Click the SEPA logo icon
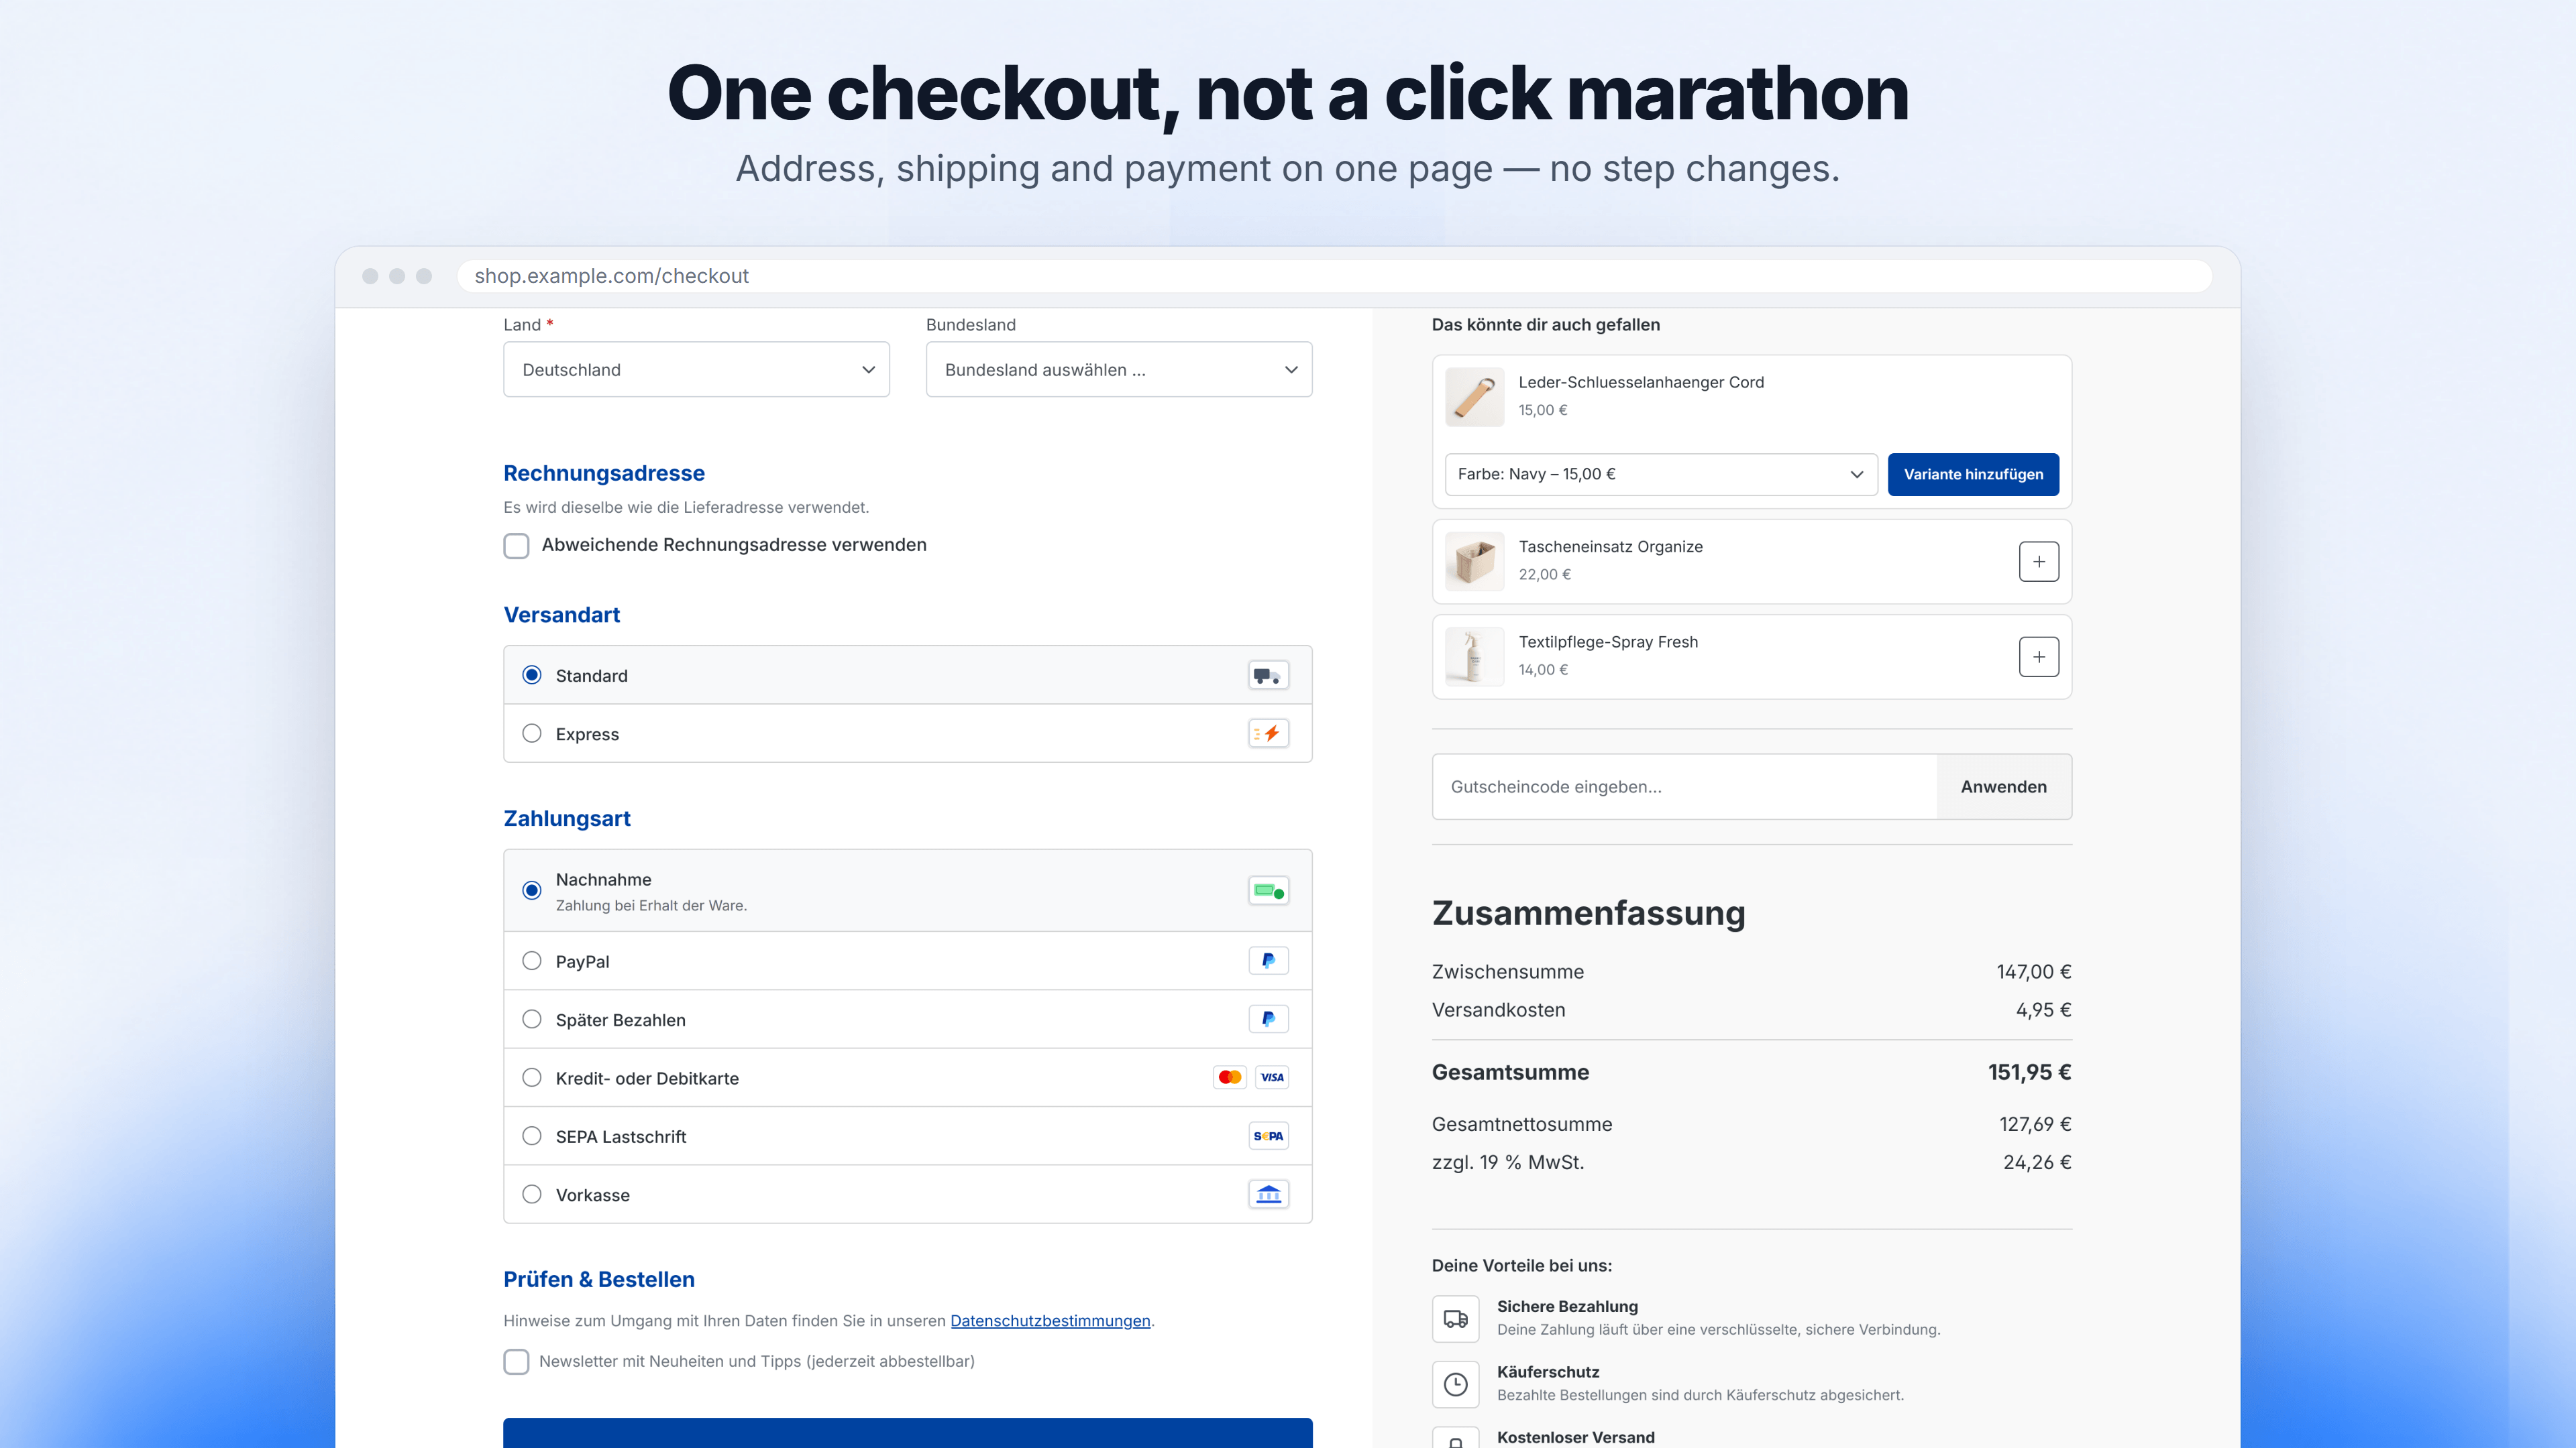The image size is (2576, 1448). click(1268, 1136)
